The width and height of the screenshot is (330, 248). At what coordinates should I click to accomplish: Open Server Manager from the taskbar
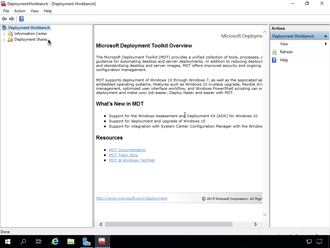coord(86,242)
